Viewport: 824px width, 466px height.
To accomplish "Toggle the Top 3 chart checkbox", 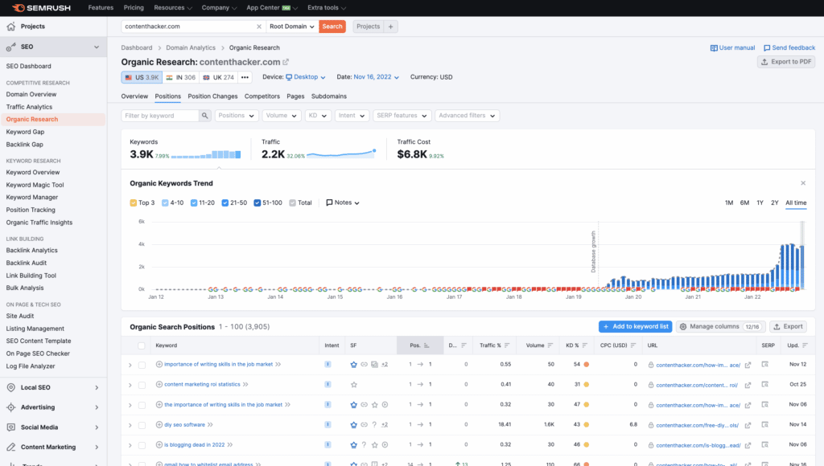I will click(x=134, y=202).
